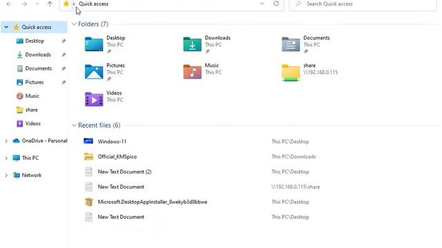The image size is (442, 248).
Task: Click the DesktopAppInstaller package box icon
Action: click(x=89, y=202)
